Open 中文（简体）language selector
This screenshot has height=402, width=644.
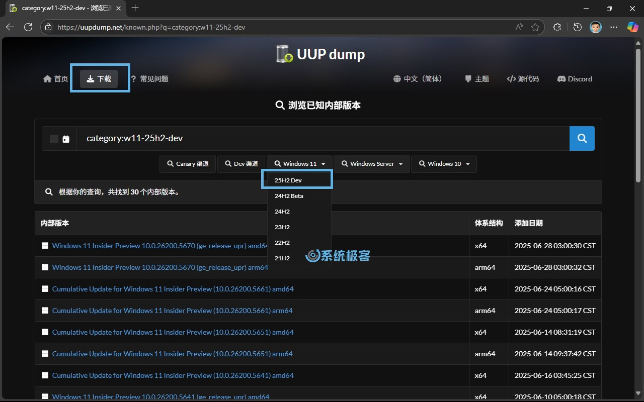[x=418, y=79]
